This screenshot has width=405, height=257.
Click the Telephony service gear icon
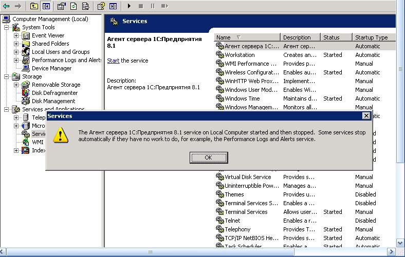(220, 229)
